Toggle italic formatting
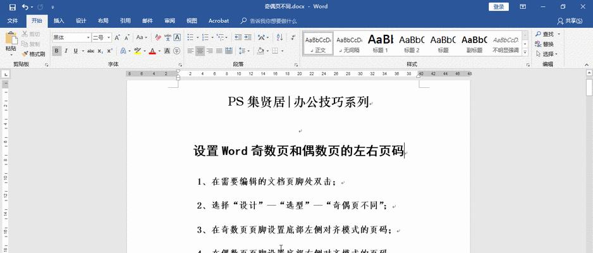 tap(66, 51)
